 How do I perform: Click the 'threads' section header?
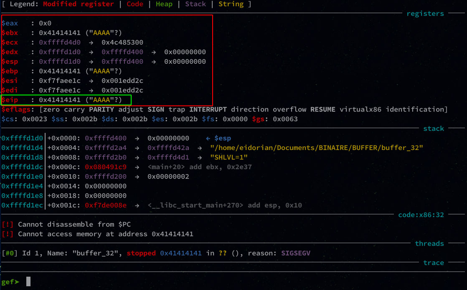[429, 243]
